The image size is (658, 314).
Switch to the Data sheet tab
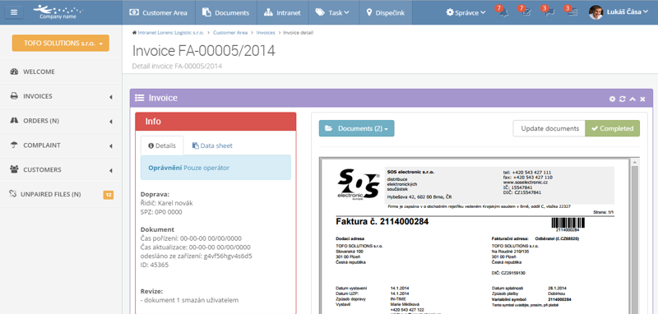coord(212,145)
